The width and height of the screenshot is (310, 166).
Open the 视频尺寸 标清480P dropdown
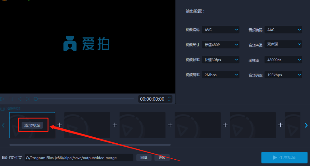pos(220,45)
